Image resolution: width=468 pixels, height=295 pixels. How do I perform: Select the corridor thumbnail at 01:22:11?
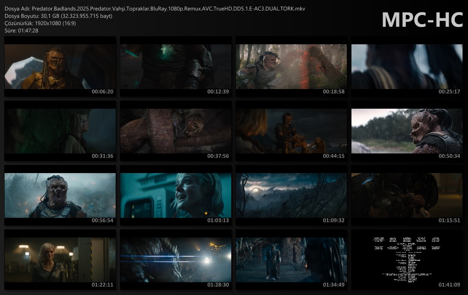tap(60, 260)
